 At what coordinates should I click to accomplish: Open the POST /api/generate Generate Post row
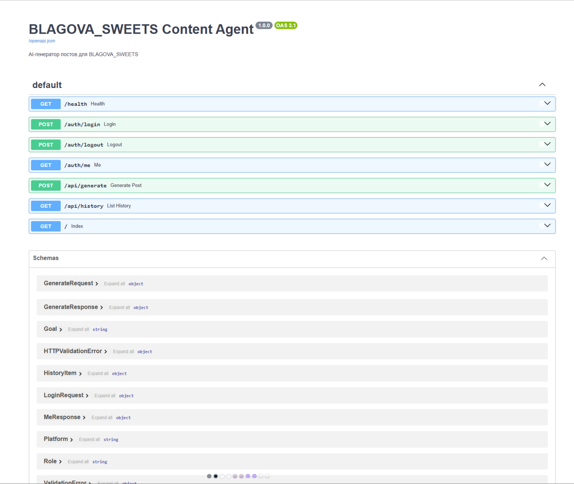292,185
